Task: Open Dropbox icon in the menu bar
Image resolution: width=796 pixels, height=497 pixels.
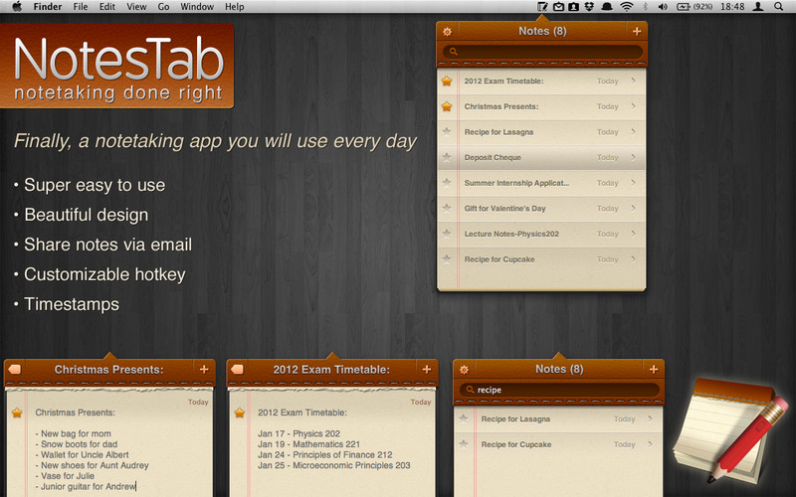Action: (590, 7)
